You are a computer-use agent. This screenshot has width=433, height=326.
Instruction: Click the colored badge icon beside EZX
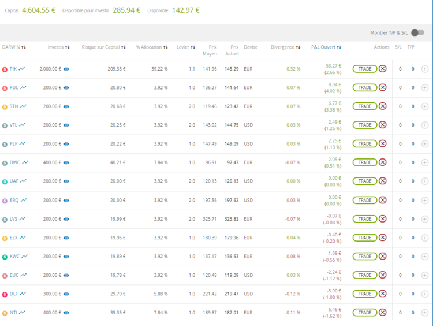point(5,238)
